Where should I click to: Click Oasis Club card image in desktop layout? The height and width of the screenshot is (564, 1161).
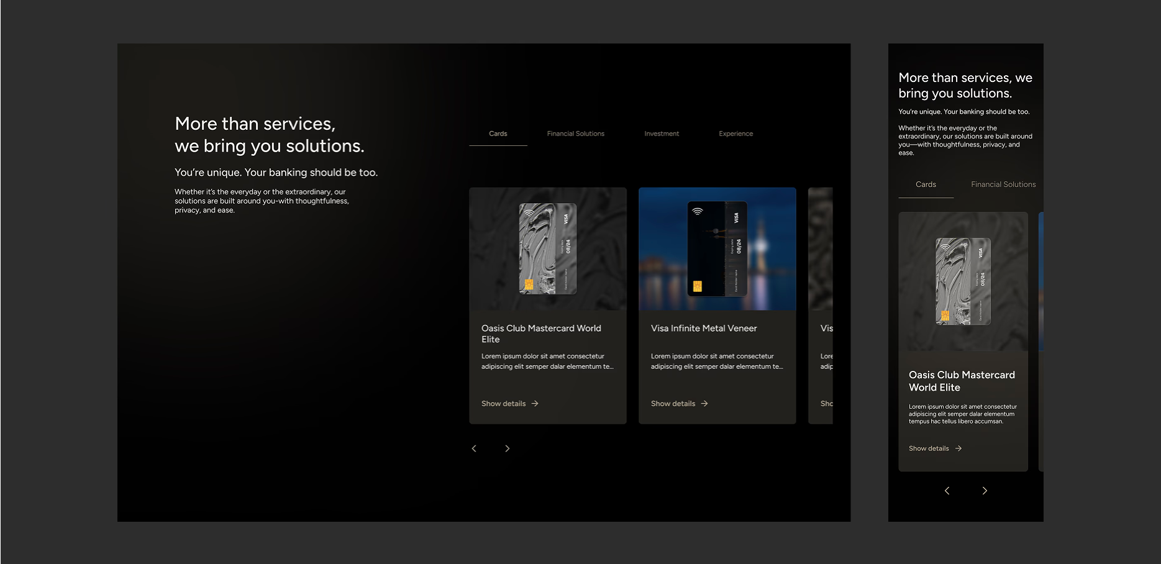548,249
